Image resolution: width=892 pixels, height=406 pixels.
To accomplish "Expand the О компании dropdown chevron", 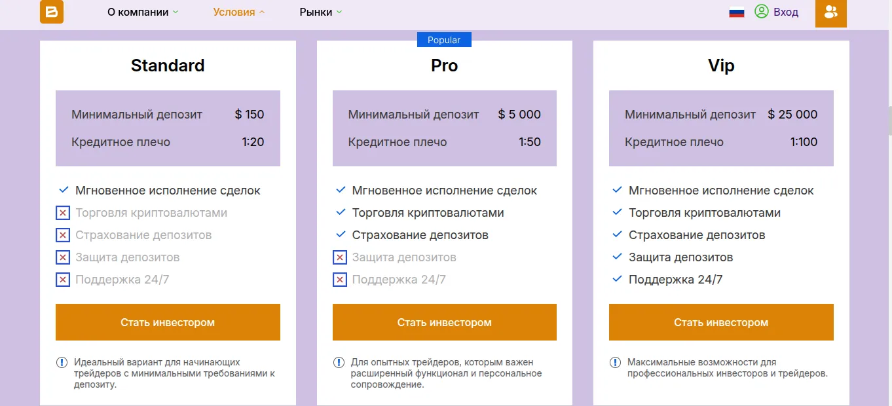I will [176, 12].
